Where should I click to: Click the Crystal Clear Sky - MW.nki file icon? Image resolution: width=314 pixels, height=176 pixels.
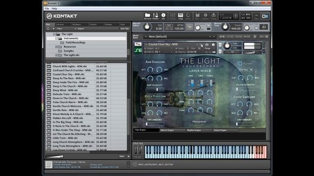pyautogui.click(x=49, y=74)
